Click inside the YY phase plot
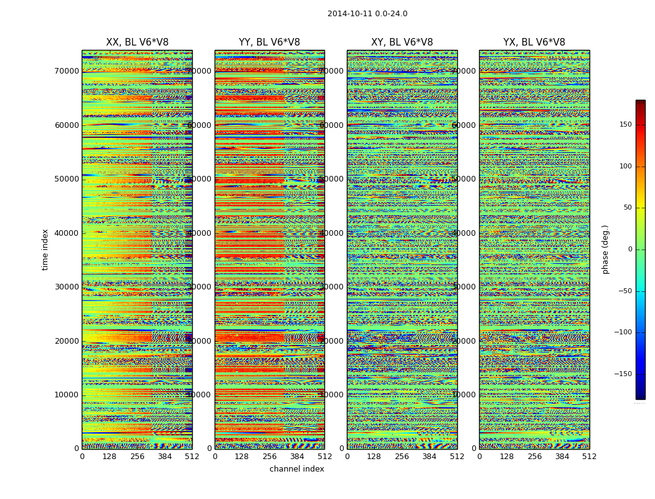The width and height of the screenshot is (655, 499). coord(269,249)
